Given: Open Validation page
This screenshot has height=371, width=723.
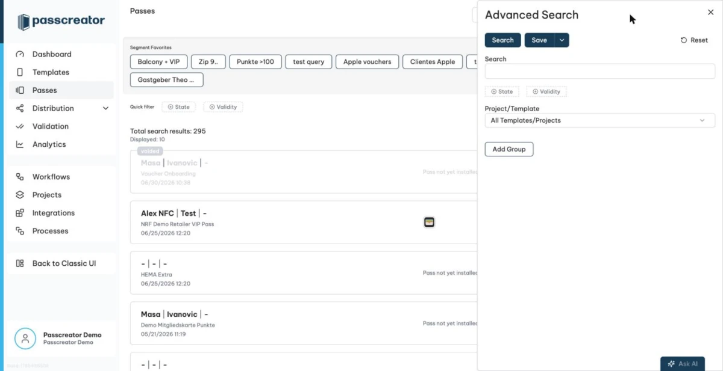Looking at the screenshot, I should click(x=51, y=126).
